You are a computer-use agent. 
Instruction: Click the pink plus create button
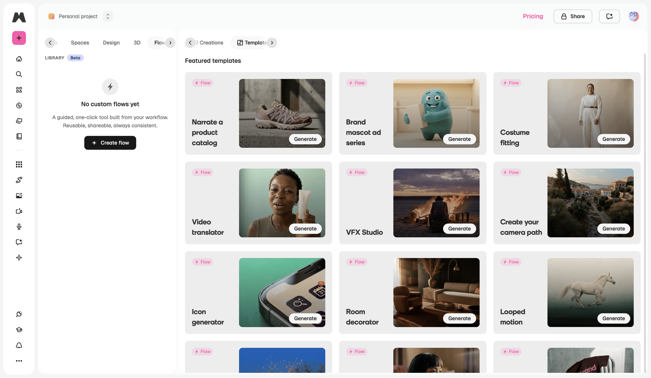pyautogui.click(x=19, y=38)
